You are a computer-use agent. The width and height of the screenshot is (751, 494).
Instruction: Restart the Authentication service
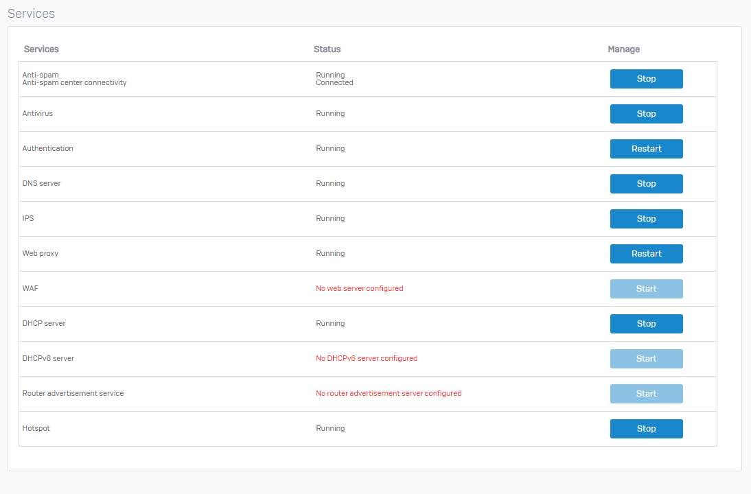(x=646, y=149)
